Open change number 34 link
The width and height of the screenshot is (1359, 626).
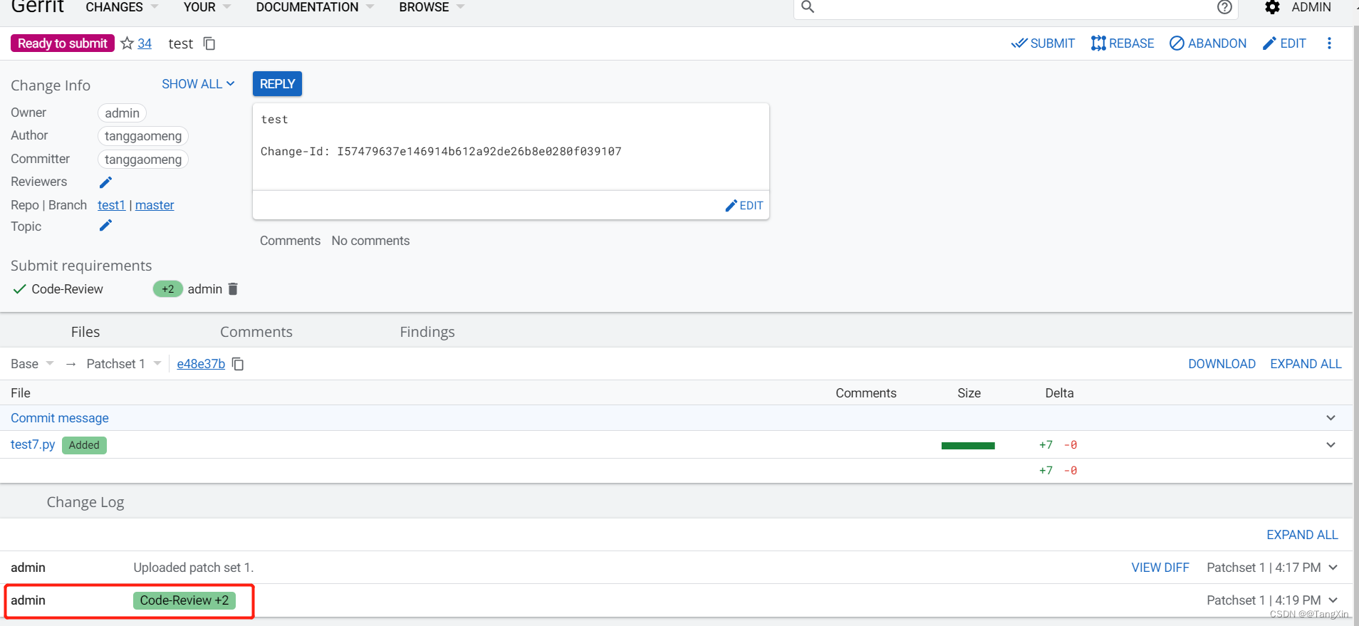coord(145,43)
